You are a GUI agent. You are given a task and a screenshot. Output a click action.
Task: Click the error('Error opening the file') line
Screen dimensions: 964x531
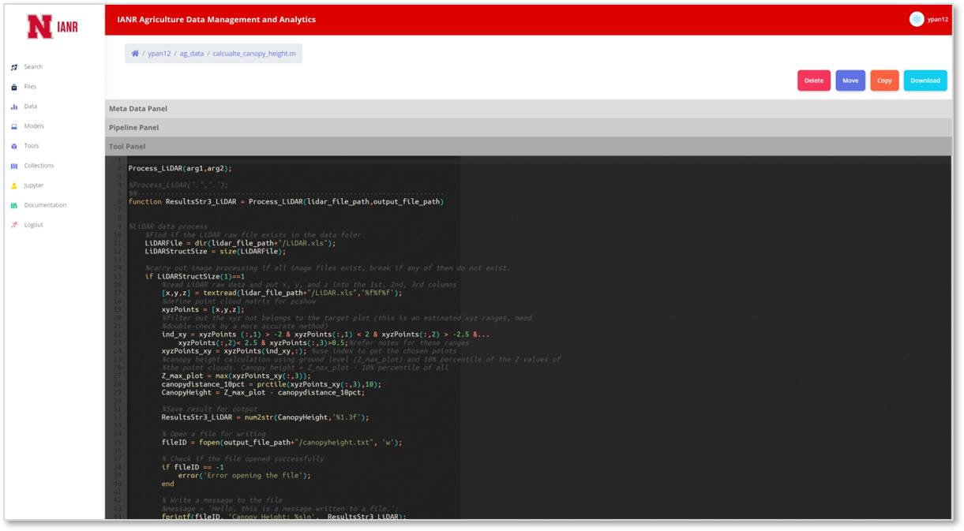(244, 476)
